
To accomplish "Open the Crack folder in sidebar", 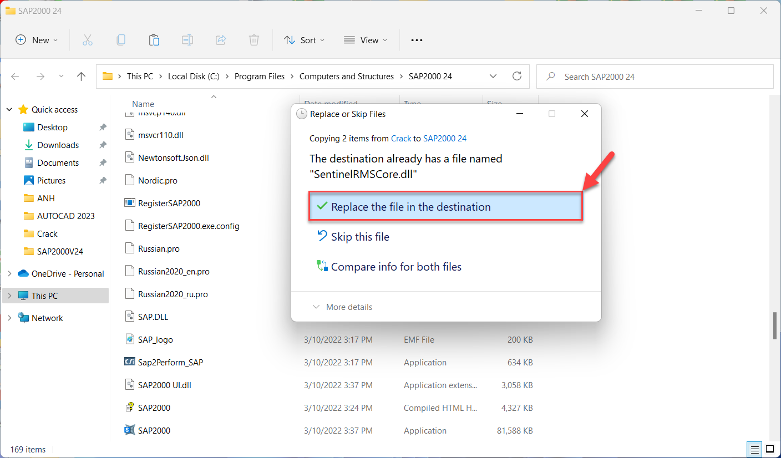I will [x=47, y=233].
